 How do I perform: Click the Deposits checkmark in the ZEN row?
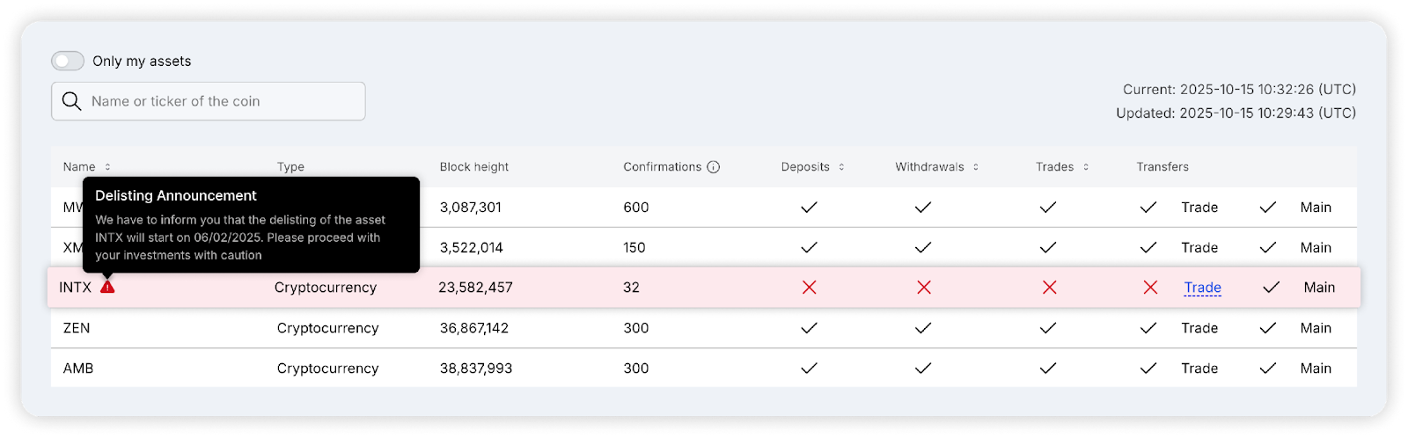click(x=809, y=328)
